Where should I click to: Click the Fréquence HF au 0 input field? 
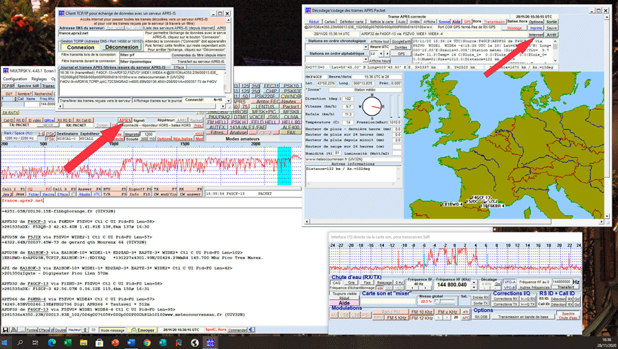tap(562, 282)
